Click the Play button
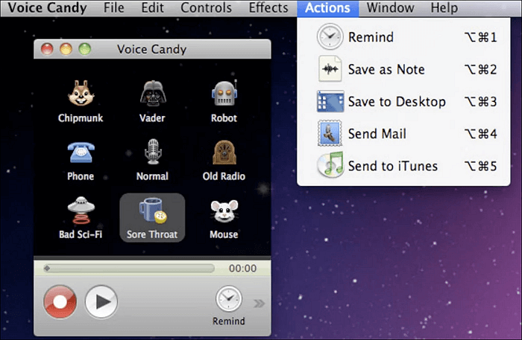 (x=101, y=301)
